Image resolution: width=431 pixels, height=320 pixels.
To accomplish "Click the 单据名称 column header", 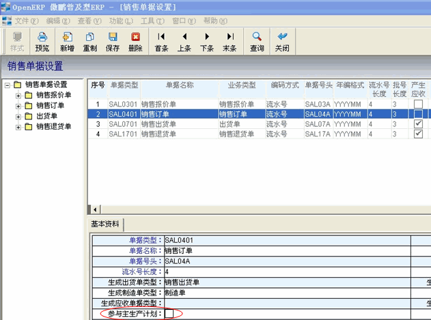I will pyautogui.click(x=179, y=85).
